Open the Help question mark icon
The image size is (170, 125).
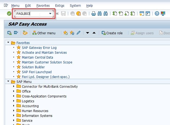(x=157, y=13)
